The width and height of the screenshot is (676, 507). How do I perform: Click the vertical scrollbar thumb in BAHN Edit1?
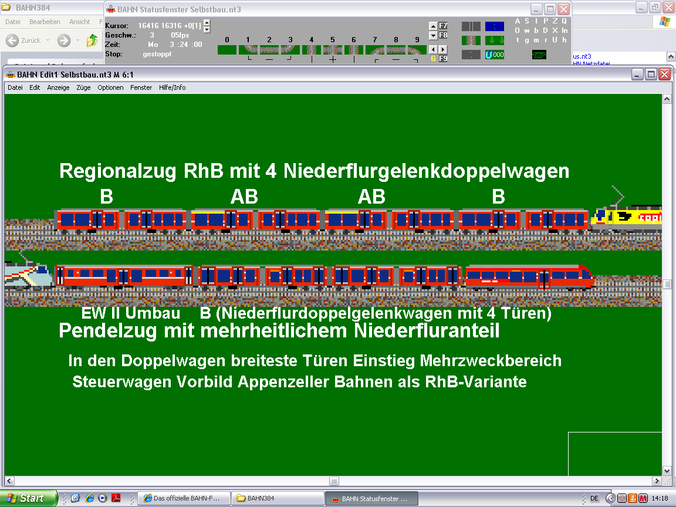pyautogui.click(x=667, y=285)
